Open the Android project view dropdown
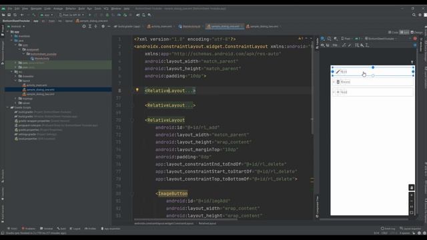 (16, 27)
